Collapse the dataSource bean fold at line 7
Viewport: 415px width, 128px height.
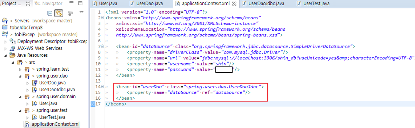click(x=102, y=47)
